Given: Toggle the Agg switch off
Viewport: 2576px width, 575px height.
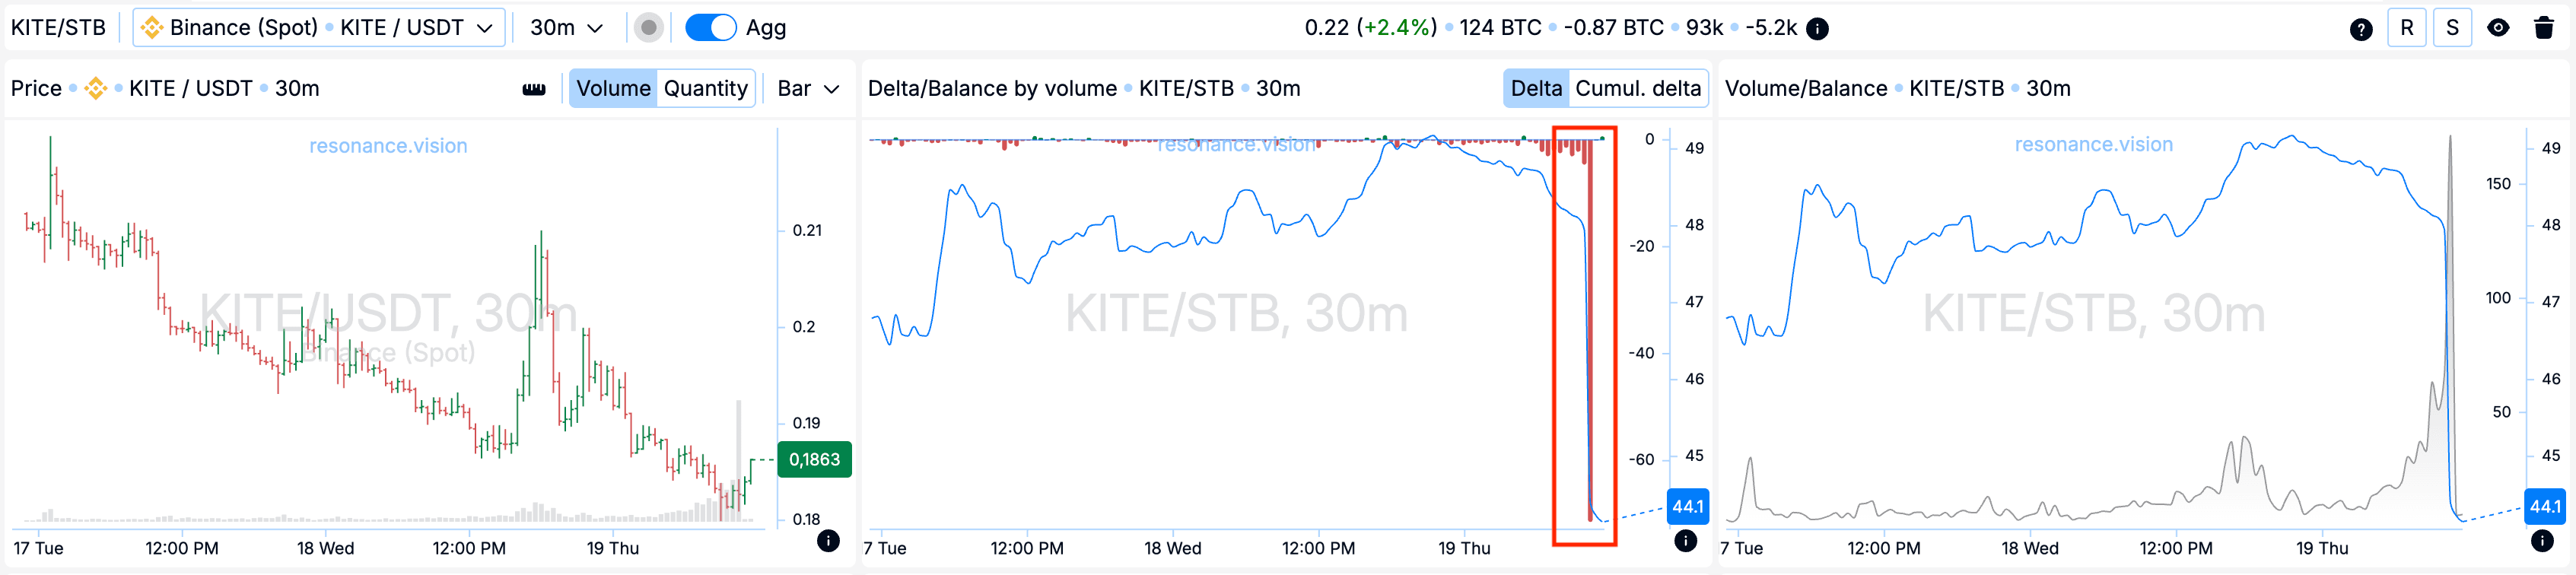Looking at the screenshot, I should point(710,28).
